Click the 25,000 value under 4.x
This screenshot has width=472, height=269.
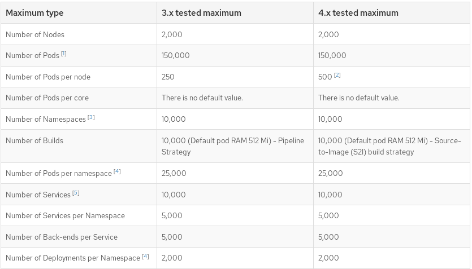click(x=330, y=173)
